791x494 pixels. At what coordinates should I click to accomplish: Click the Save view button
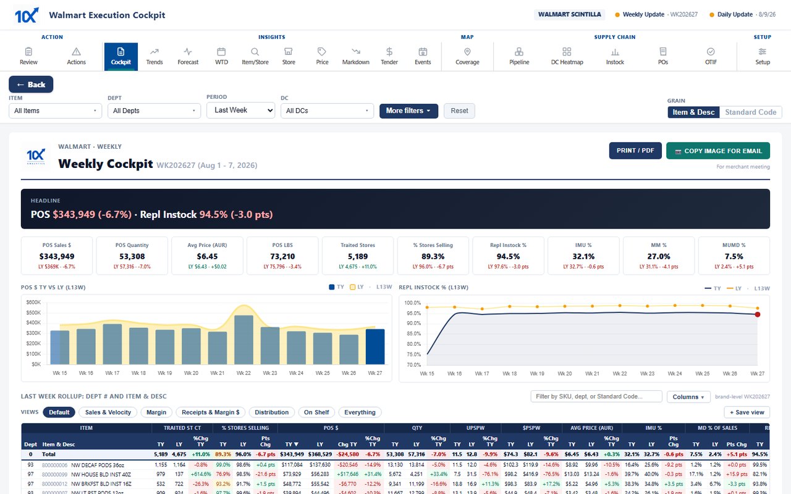(747, 412)
